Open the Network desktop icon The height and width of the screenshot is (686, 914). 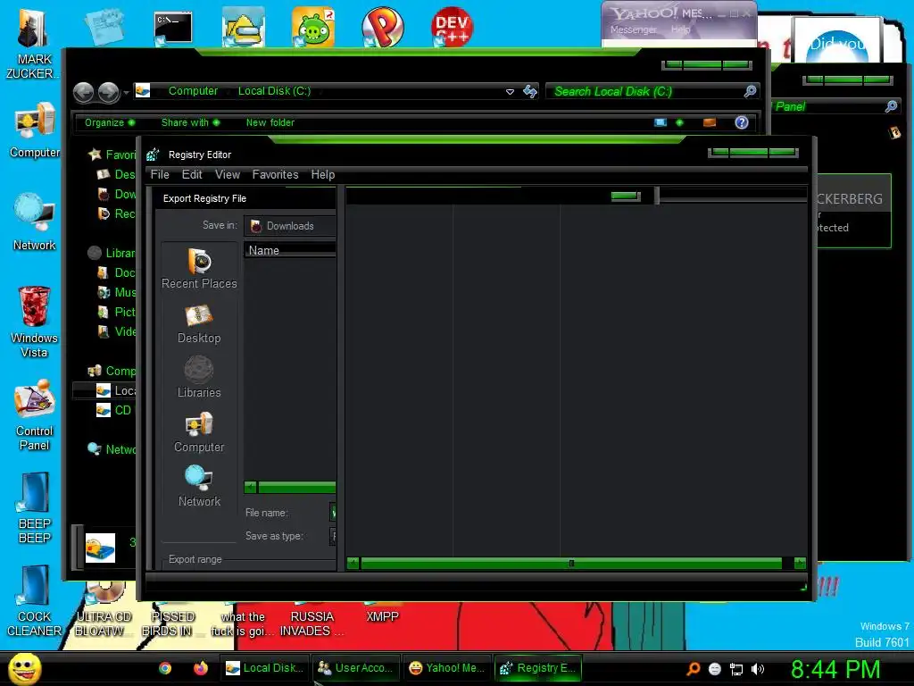point(35,222)
